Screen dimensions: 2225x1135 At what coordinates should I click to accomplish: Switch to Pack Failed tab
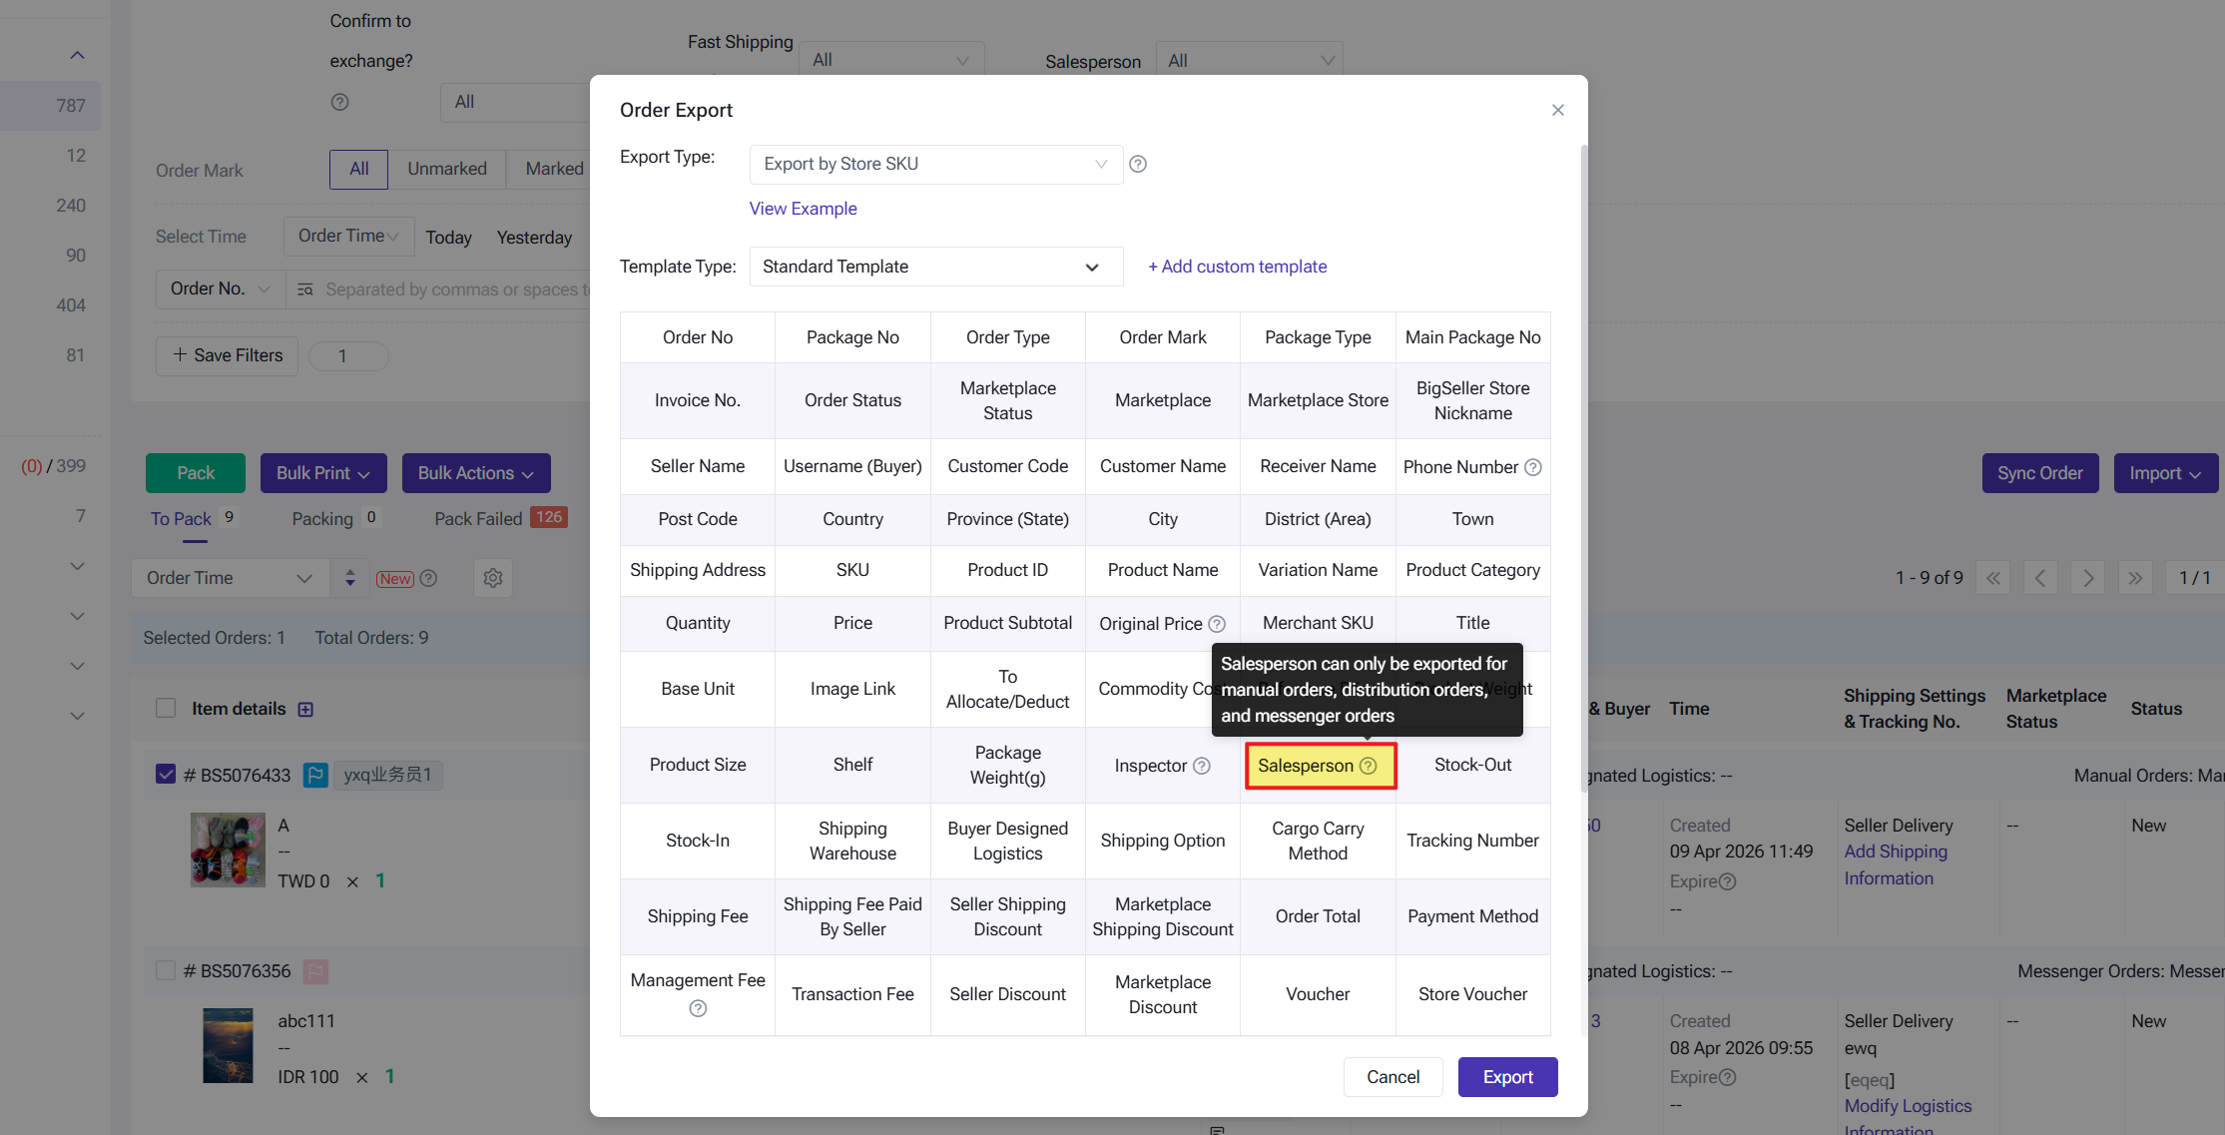pos(478,518)
